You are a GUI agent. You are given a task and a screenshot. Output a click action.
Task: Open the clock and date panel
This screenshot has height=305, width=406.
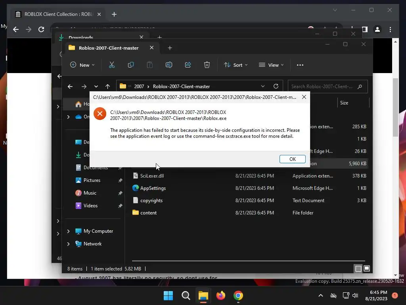pyautogui.click(x=376, y=295)
